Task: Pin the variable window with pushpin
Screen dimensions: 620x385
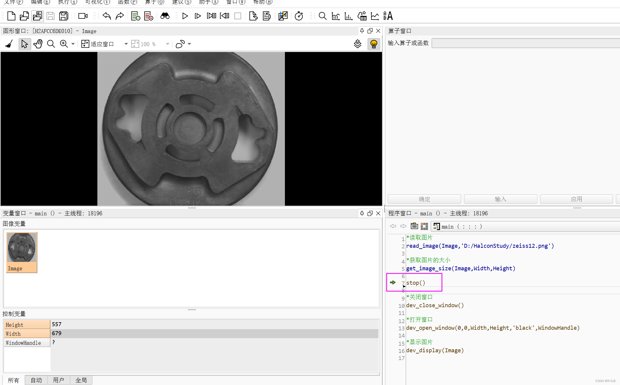Action: [x=362, y=213]
